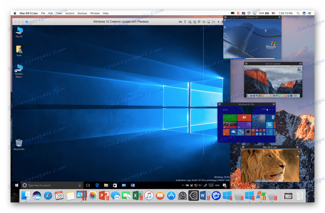The width and height of the screenshot is (325, 213).
Task: Launch Microsoft Edge from Windows taskbar
Action: tap(97, 185)
